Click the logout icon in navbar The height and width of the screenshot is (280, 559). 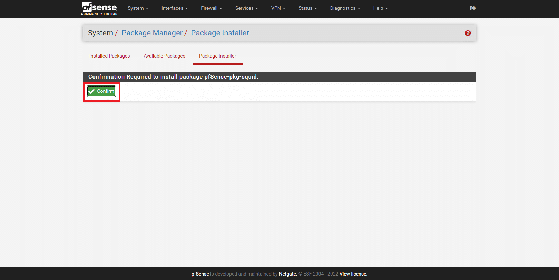click(473, 8)
